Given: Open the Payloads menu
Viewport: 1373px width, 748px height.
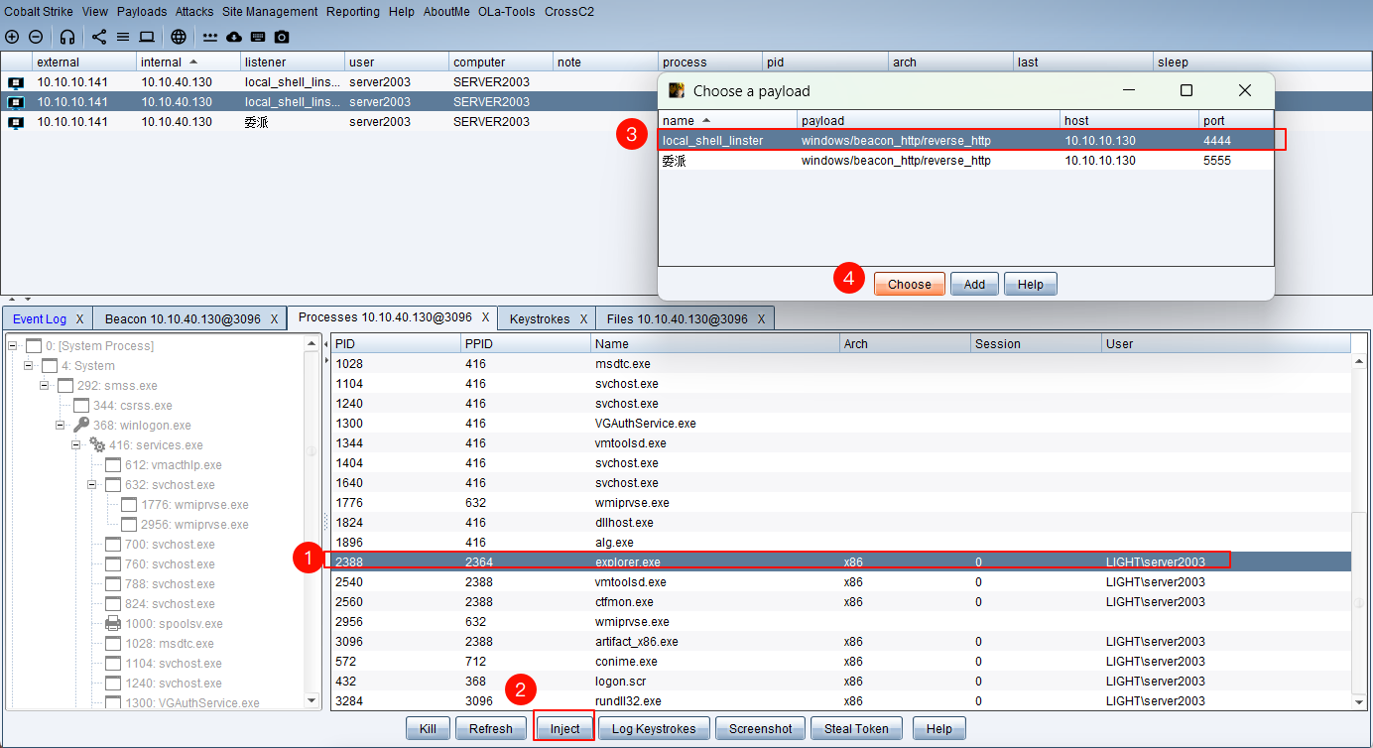Looking at the screenshot, I should click(x=142, y=12).
